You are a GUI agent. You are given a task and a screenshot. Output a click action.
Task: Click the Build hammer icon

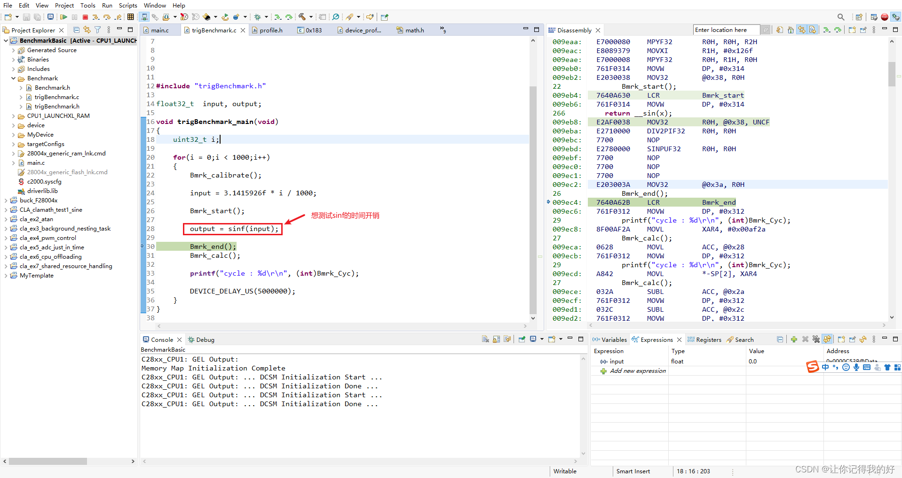pos(302,17)
